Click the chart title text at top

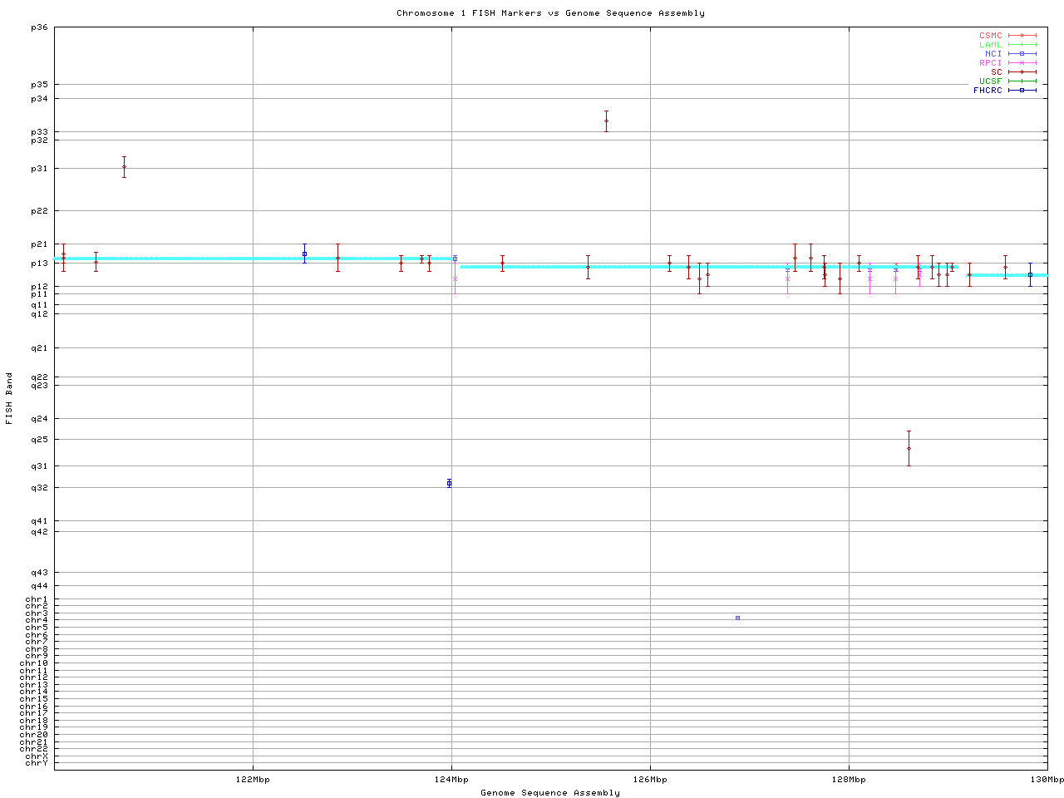pos(550,13)
